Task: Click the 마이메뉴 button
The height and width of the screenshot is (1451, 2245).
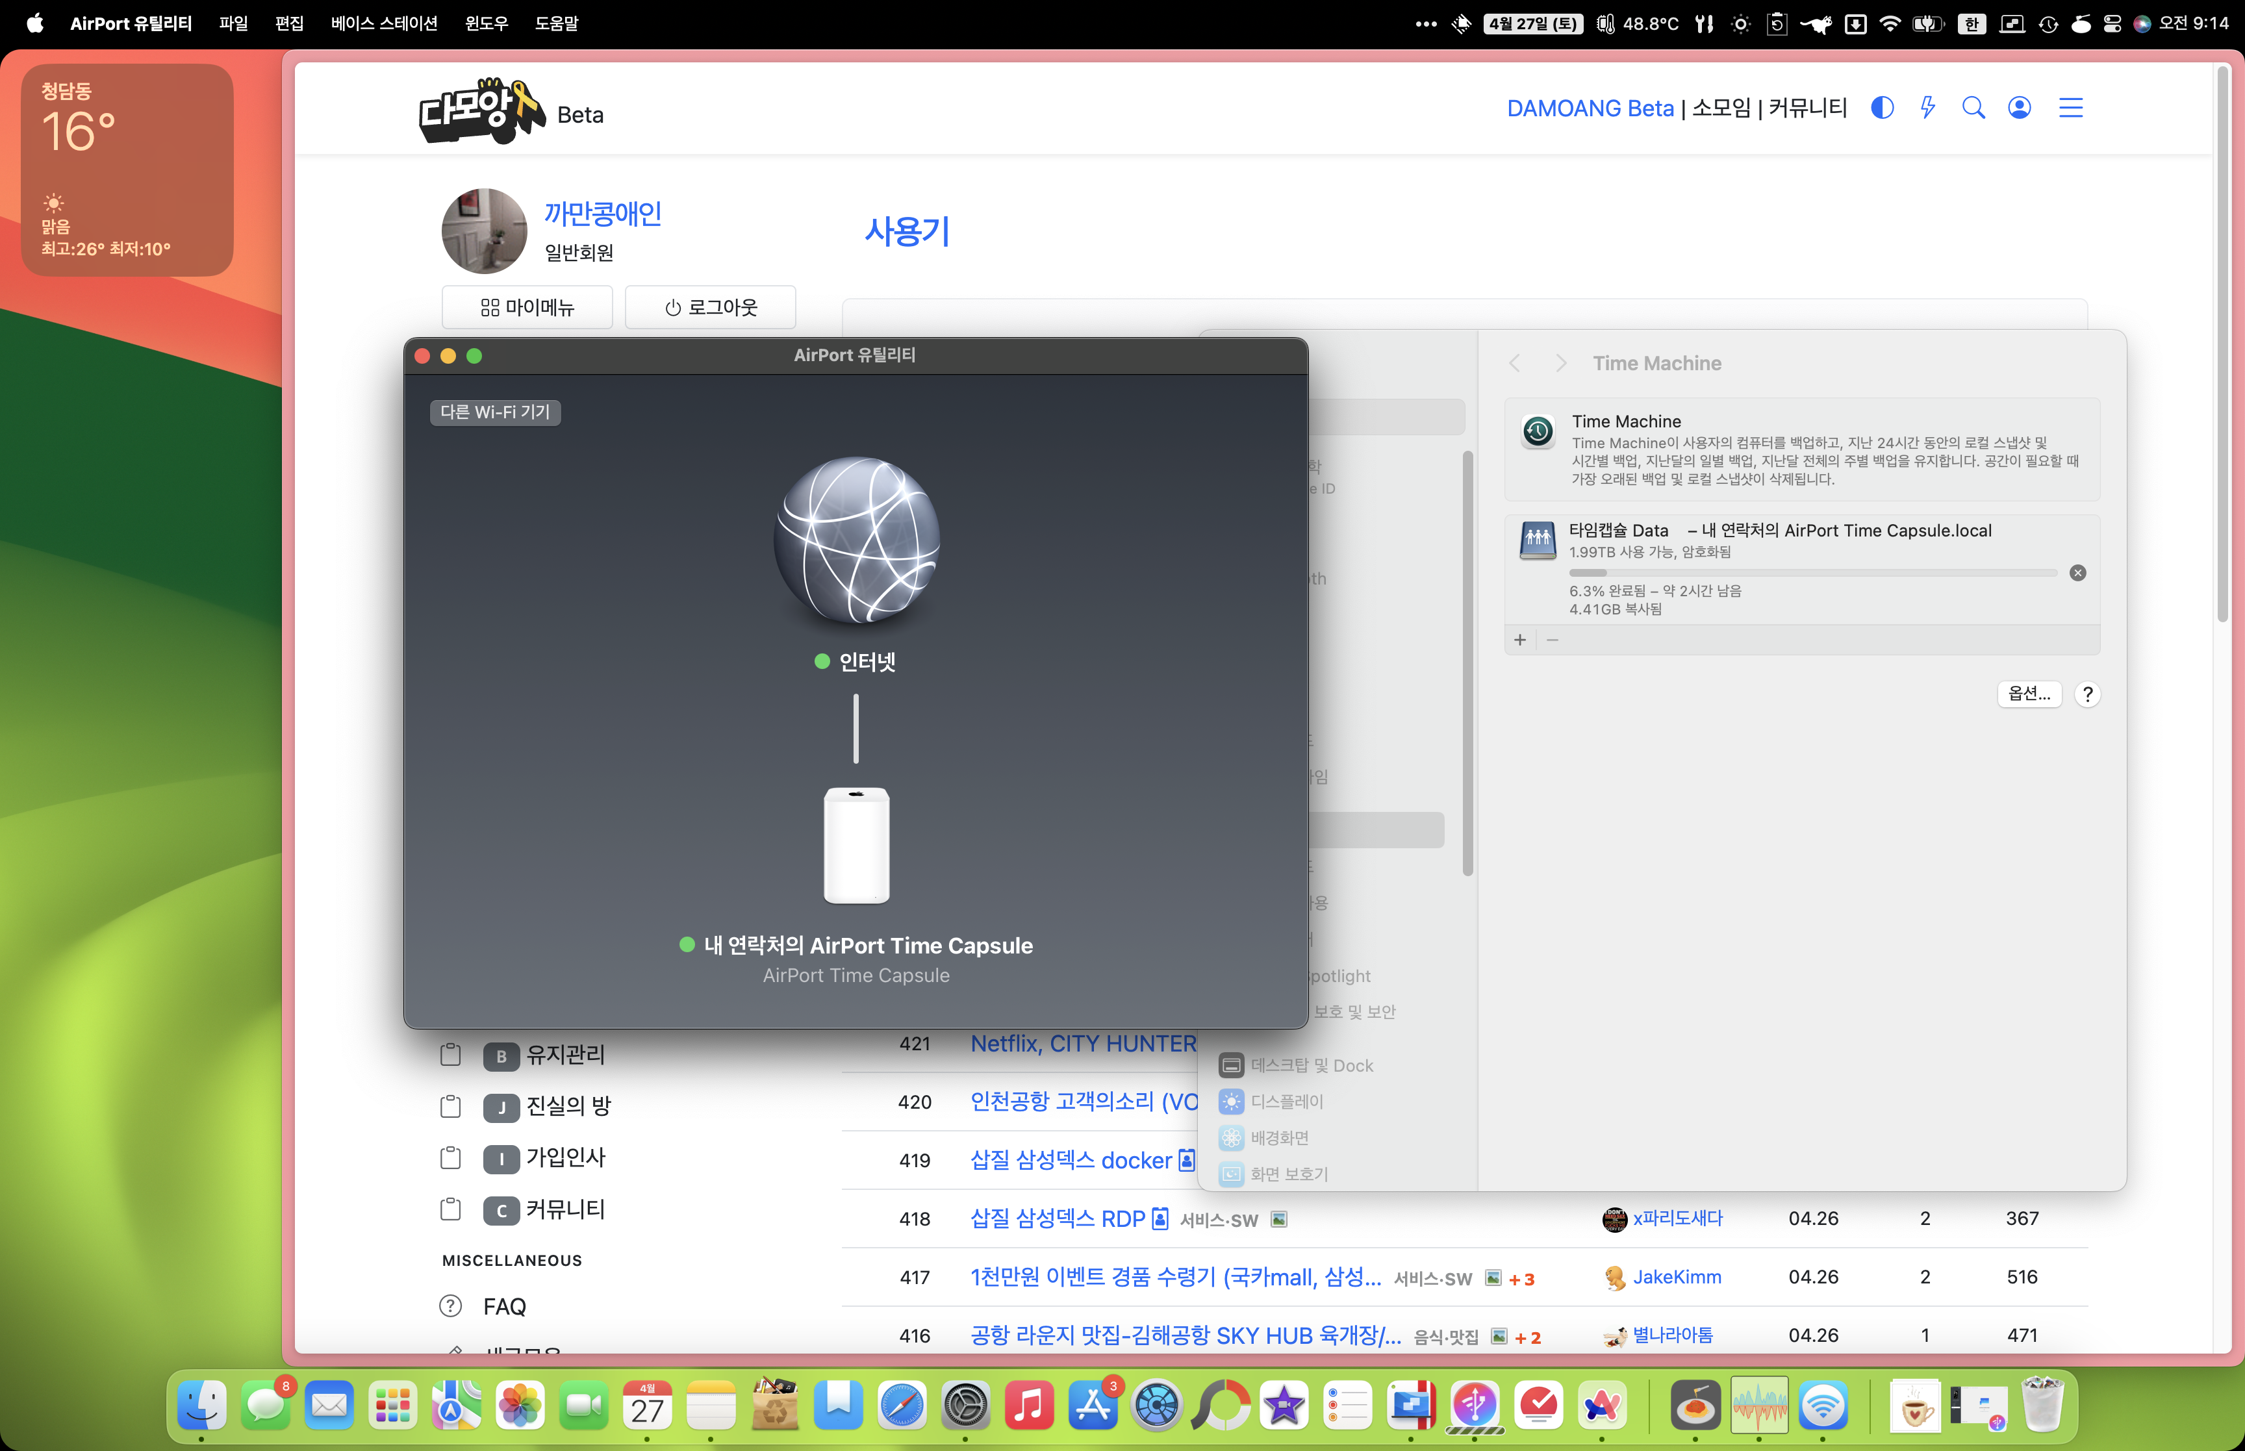Action: (x=527, y=307)
